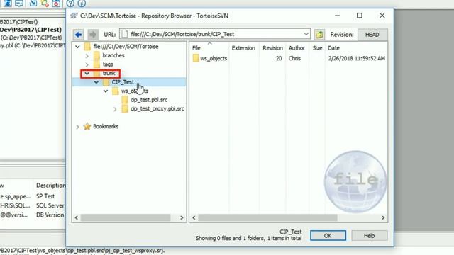Screen dimensions: 454x255
Task: Click the Bookmarks star icon
Action: (87, 126)
